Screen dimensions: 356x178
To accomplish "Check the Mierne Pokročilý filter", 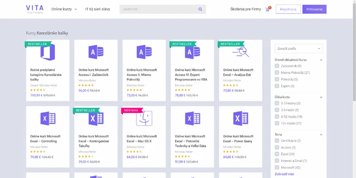I will pyautogui.click(x=277, y=73).
